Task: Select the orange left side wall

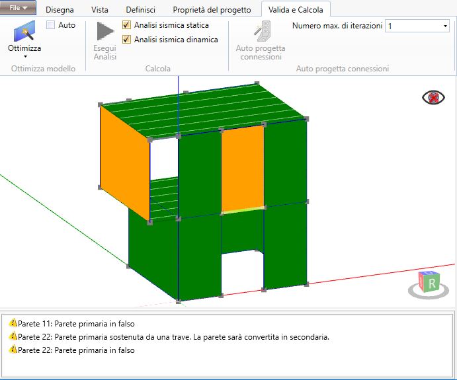Action: coord(125,163)
